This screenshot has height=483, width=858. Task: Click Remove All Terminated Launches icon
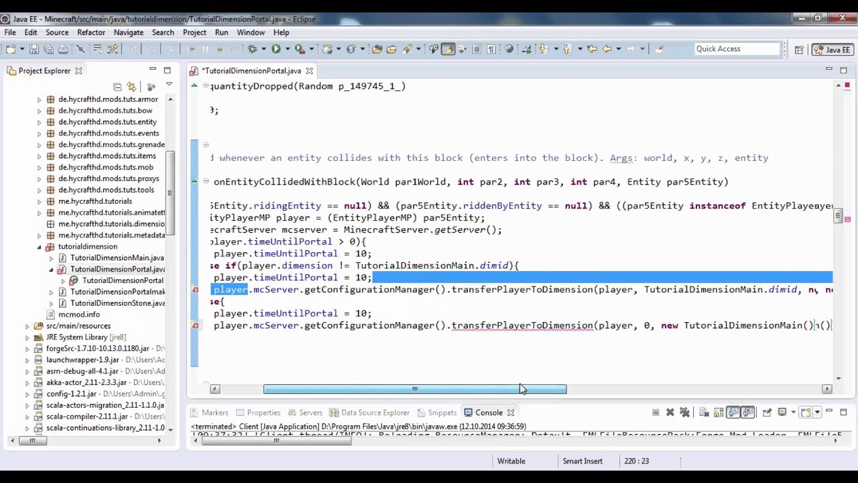coord(684,413)
